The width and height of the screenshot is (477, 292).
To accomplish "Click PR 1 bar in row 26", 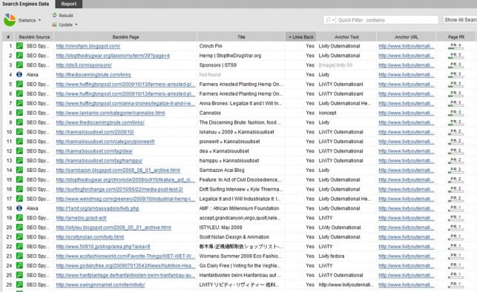I will [x=455, y=285].
